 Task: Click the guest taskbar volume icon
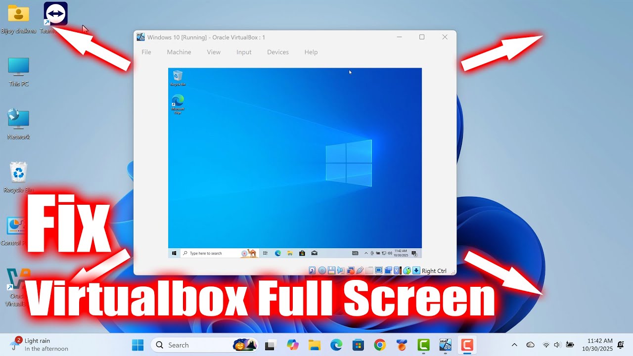390,253
